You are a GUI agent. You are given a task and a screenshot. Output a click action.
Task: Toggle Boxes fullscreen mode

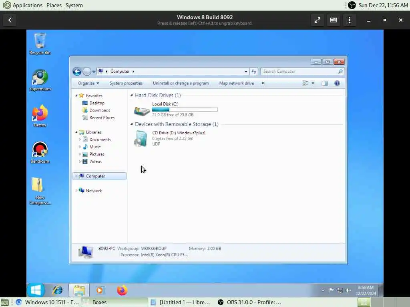(x=318, y=20)
